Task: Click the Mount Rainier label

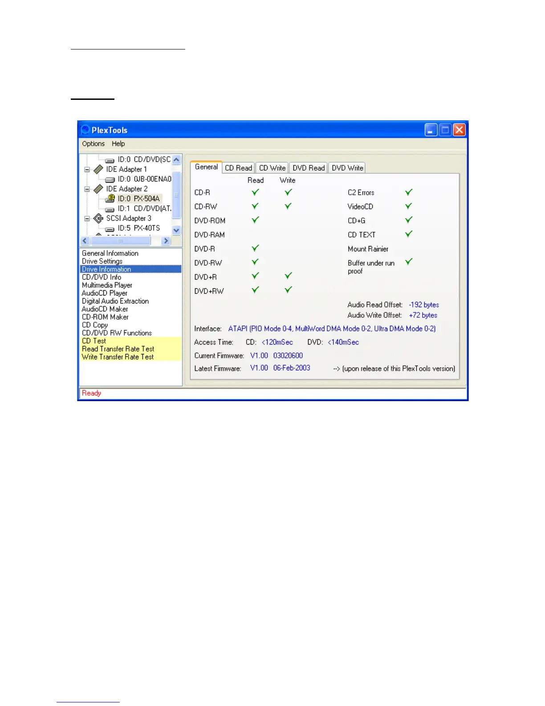Action: (368, 249)
